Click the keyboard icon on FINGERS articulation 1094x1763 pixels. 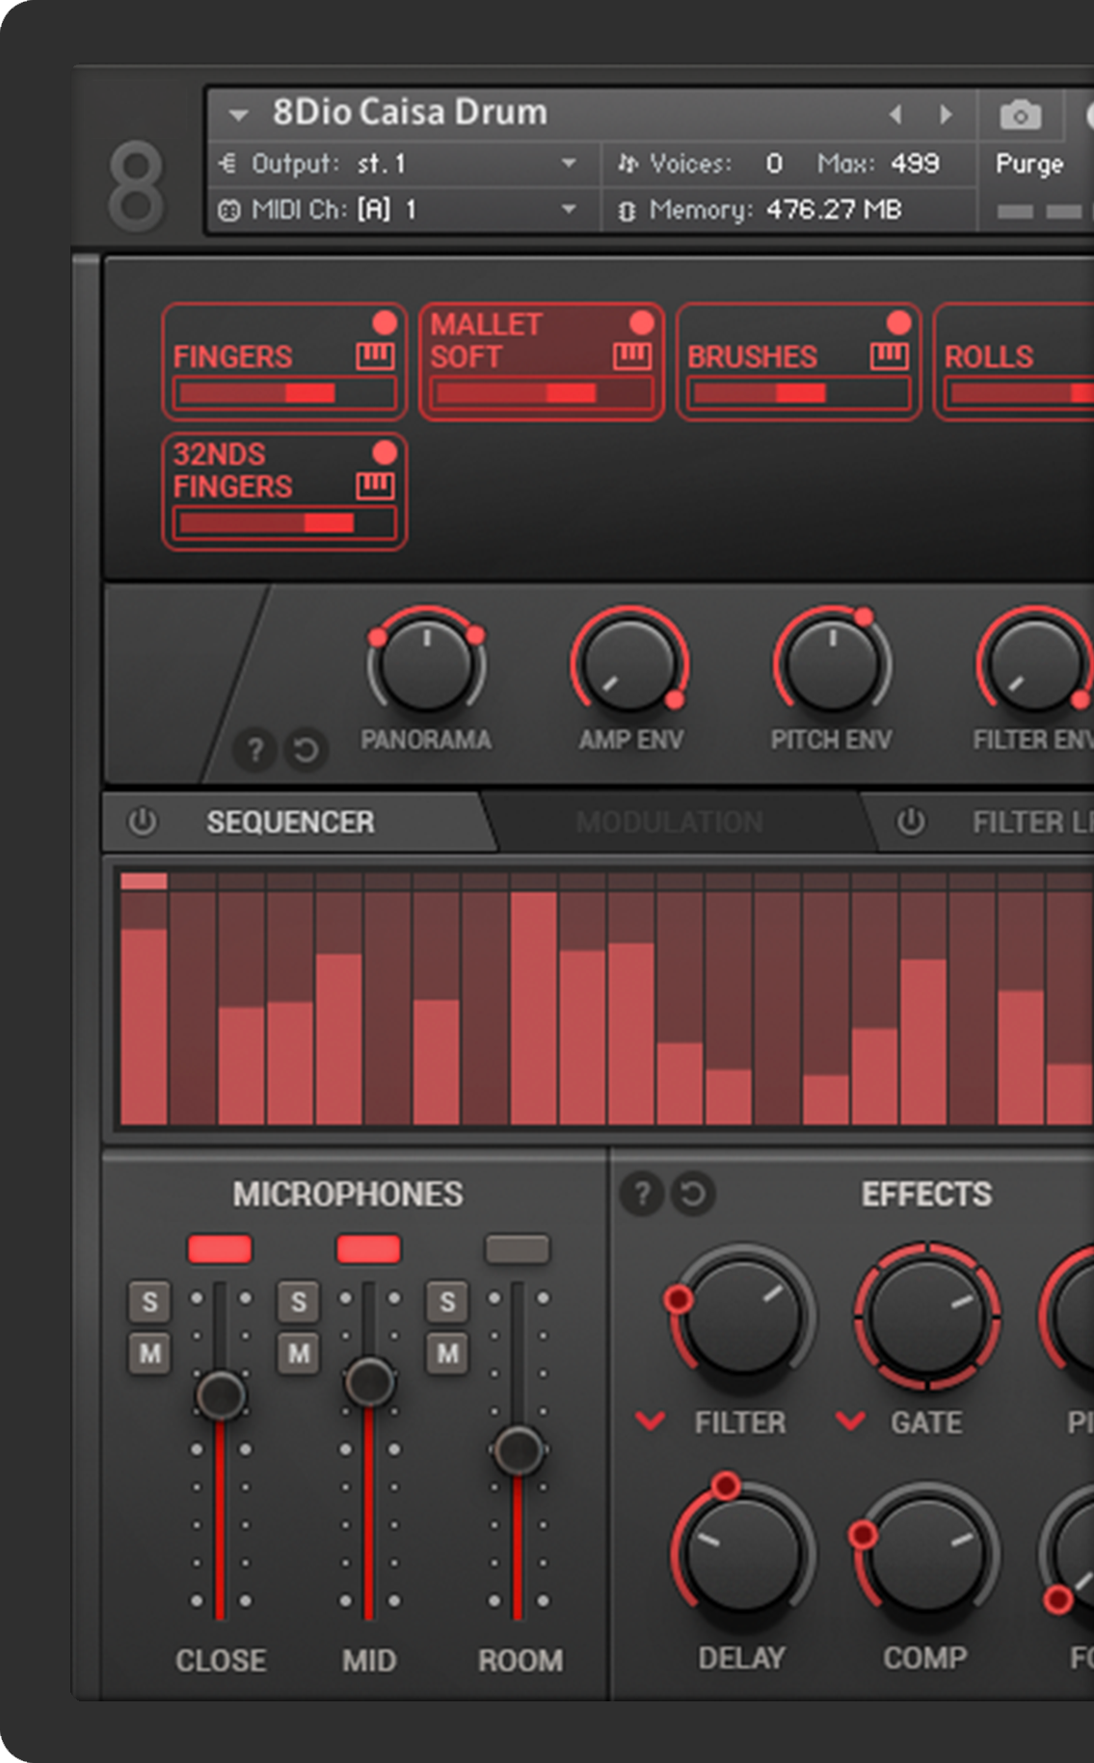[x=375, y=356]
